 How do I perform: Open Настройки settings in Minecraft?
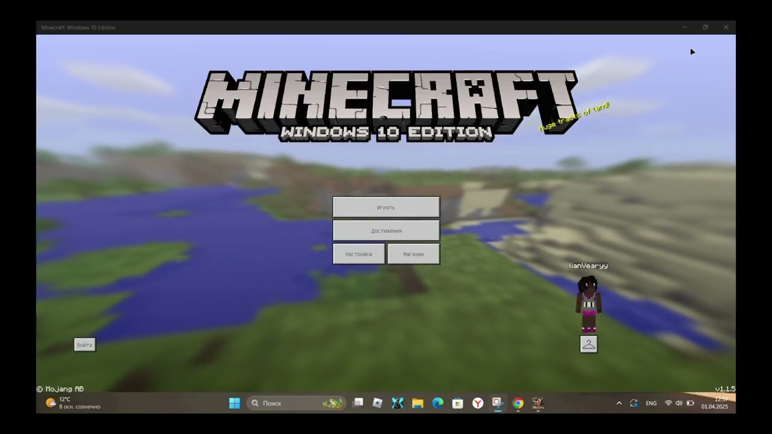coord(359,254)
